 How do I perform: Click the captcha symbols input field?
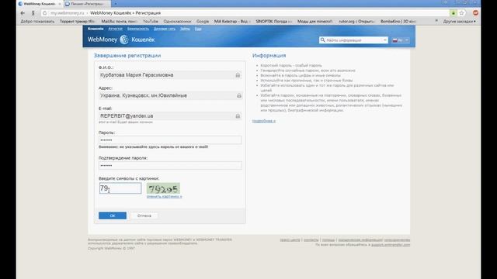click(x=120, y=188)
